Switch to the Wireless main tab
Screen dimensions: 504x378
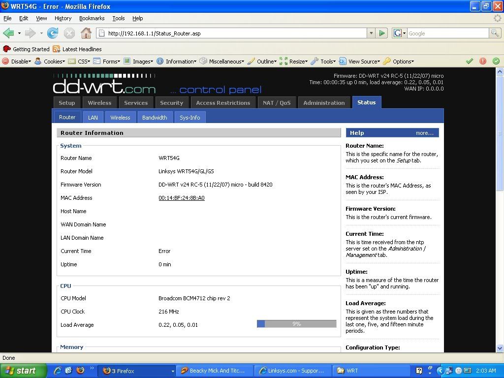click(x=99, y=103)
